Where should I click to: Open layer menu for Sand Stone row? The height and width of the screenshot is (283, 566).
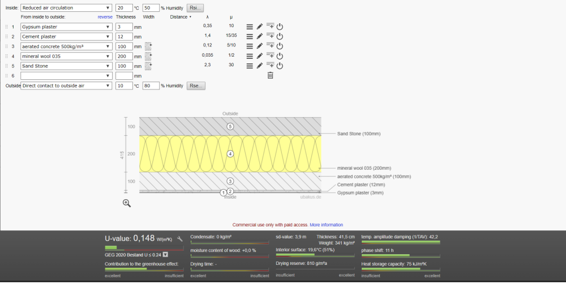click(x=250, y=66)
